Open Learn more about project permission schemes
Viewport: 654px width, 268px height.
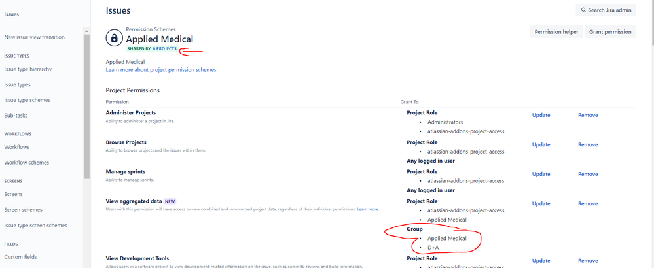162,70
